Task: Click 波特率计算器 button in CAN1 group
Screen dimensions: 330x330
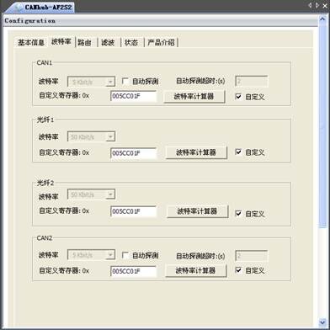Action: coord(194,96)
